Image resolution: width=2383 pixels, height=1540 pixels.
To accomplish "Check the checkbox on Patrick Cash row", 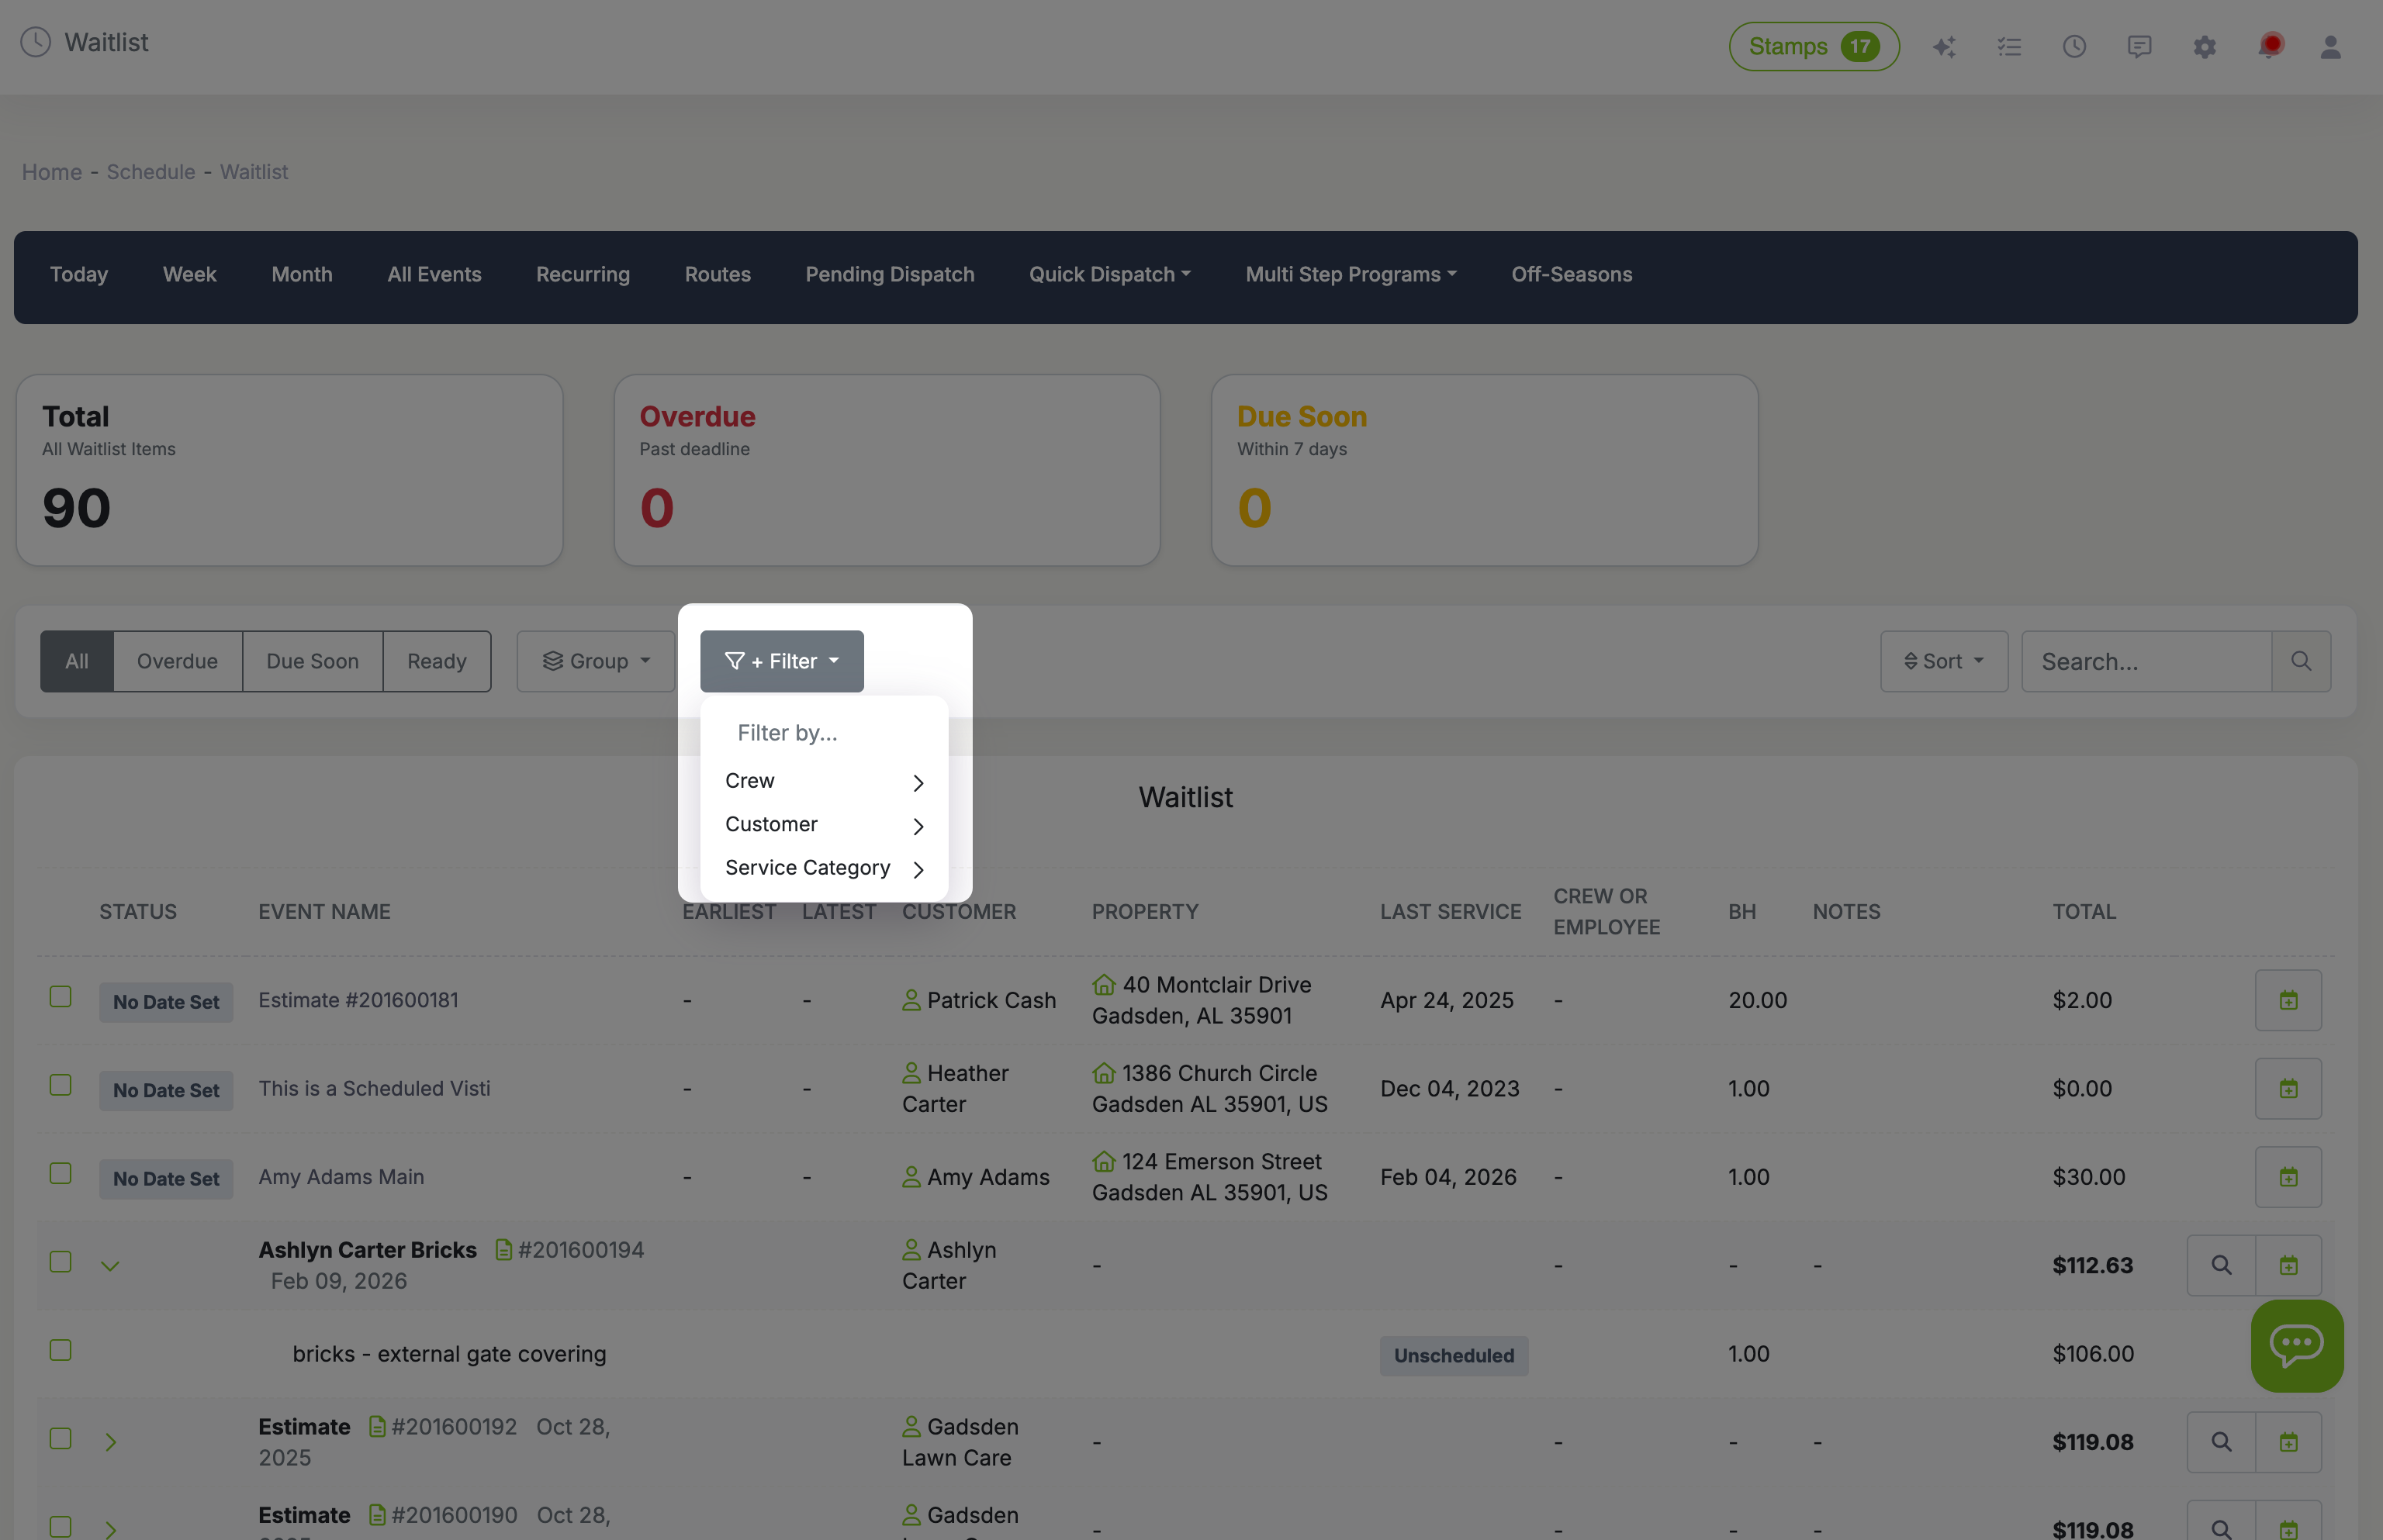I will click(x=60, y=996).
